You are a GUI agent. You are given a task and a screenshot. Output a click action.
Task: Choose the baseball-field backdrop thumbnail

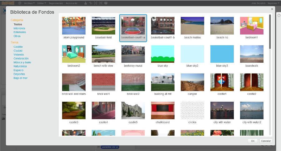coord(103,26)
